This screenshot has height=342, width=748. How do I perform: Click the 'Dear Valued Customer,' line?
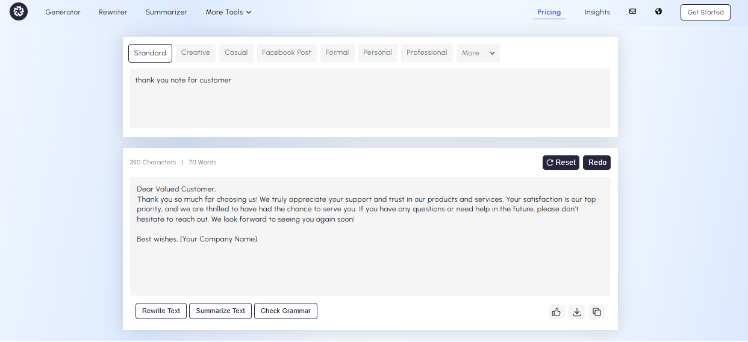coord(176,189)
